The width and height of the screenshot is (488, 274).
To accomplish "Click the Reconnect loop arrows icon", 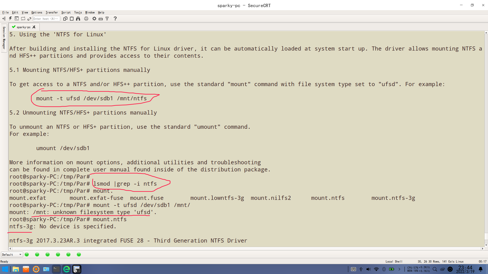I will pyautogui.click(x=23, y=19).
